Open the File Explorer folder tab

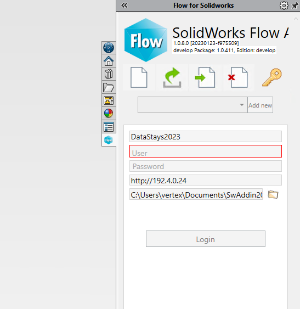point(109,87)
